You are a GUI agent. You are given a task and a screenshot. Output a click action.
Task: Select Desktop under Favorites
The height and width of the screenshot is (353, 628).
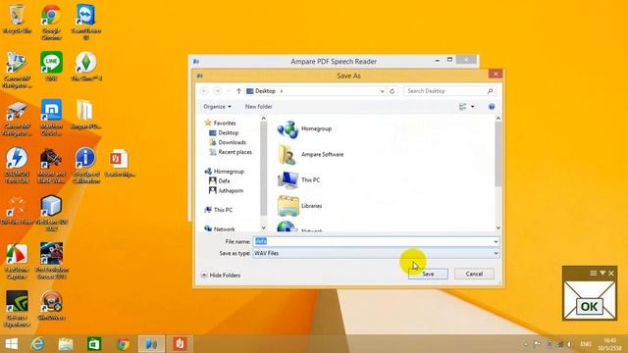pos(228,132)
